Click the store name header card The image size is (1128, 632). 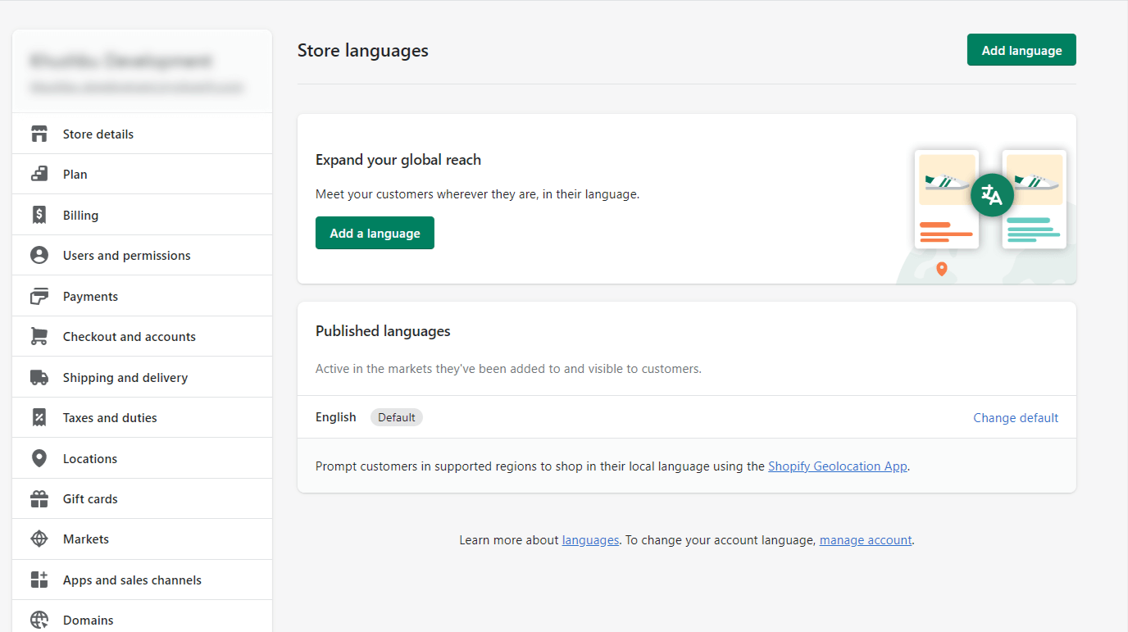141,70
